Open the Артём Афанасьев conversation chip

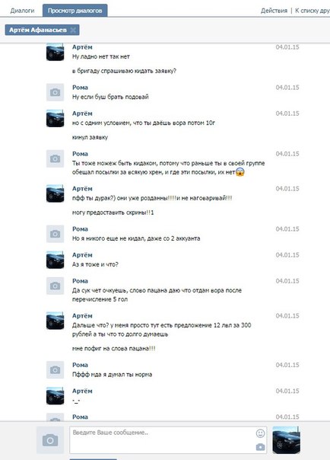[x=38, y=30]
